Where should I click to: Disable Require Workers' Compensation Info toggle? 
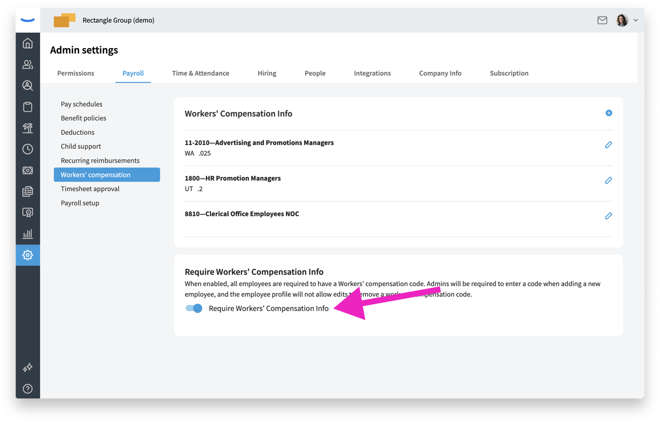[x=194, y=308]
